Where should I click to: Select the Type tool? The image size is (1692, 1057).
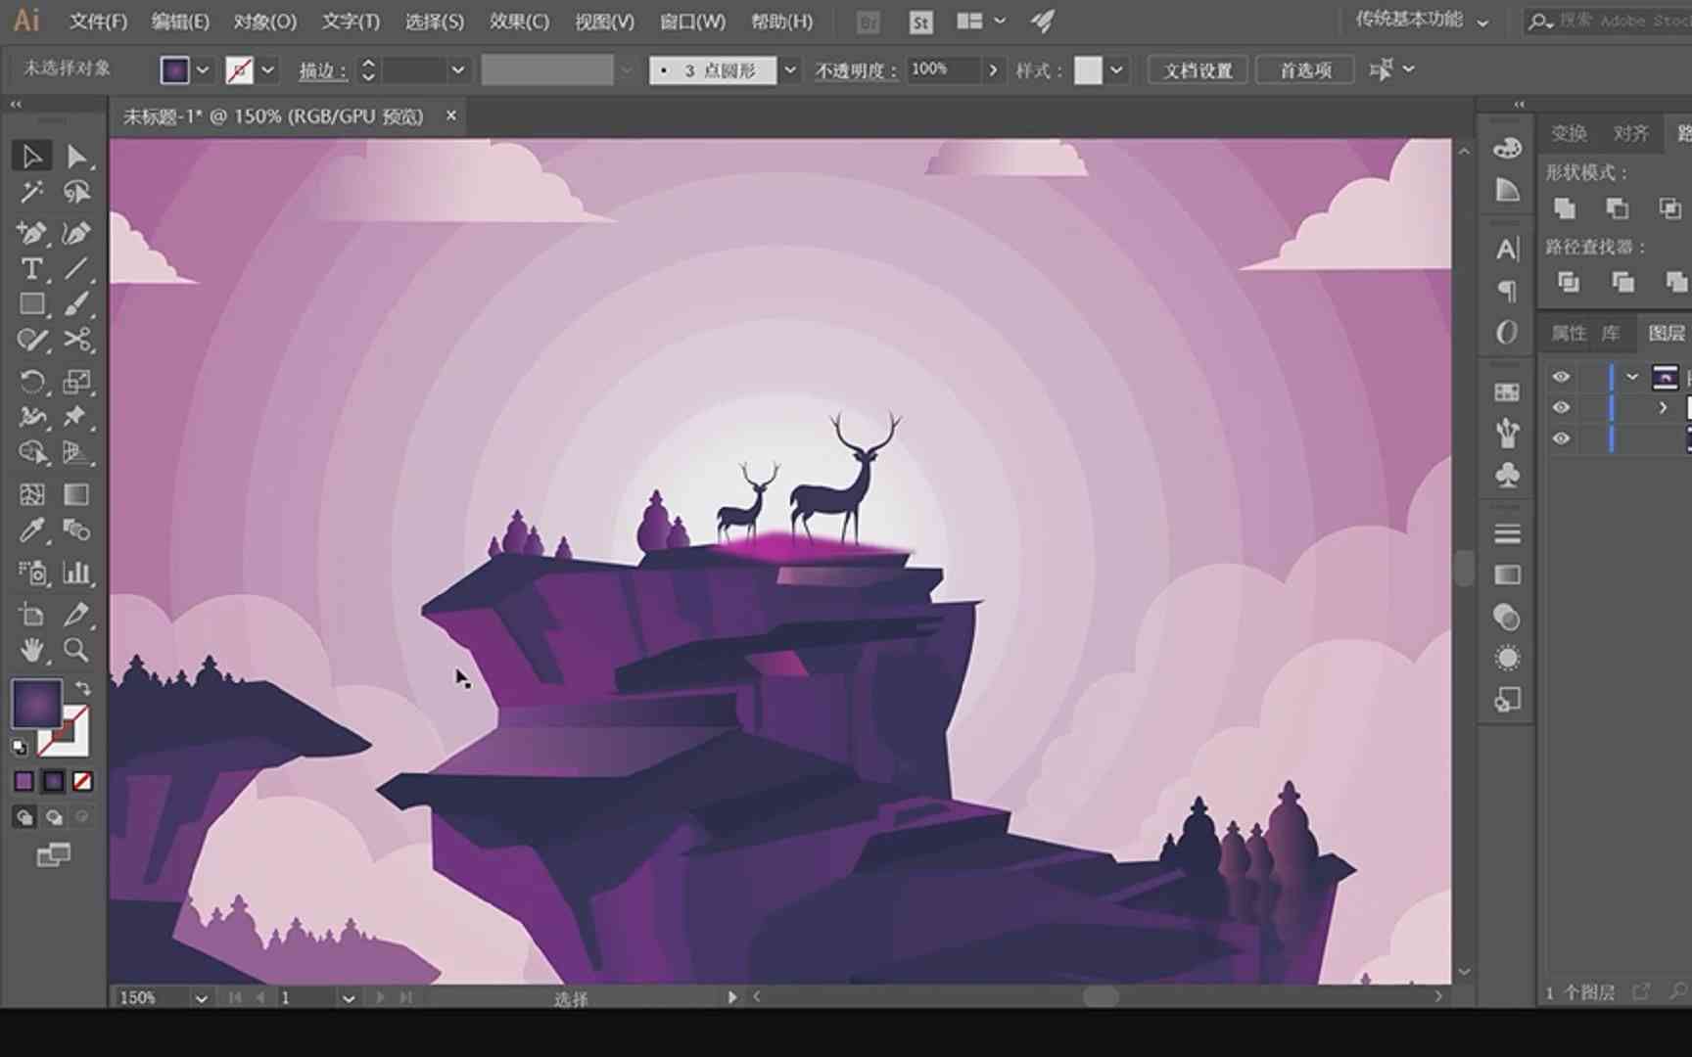[x=31, y=268]
